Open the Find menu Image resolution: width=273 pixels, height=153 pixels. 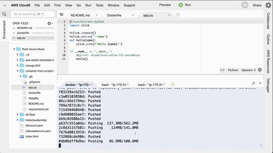coord(58,5)
